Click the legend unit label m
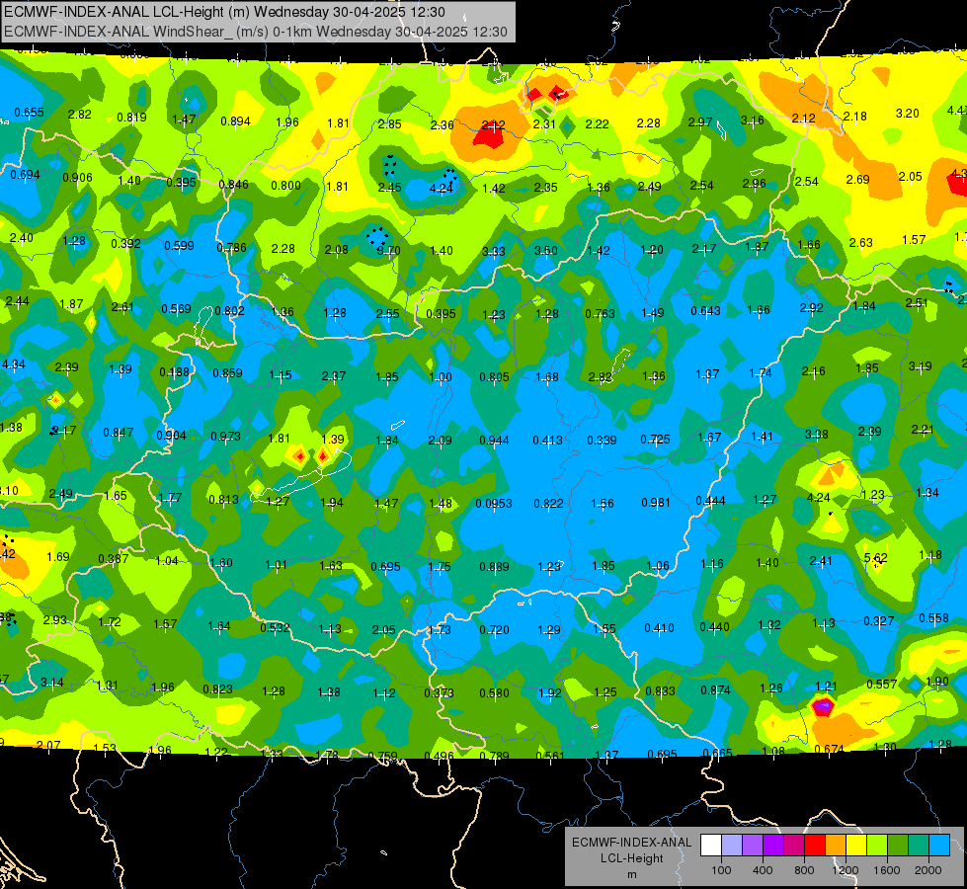 [631, 874]
